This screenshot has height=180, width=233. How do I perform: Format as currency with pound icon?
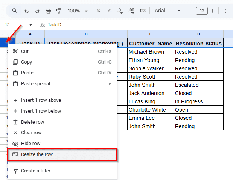(99, 11)
